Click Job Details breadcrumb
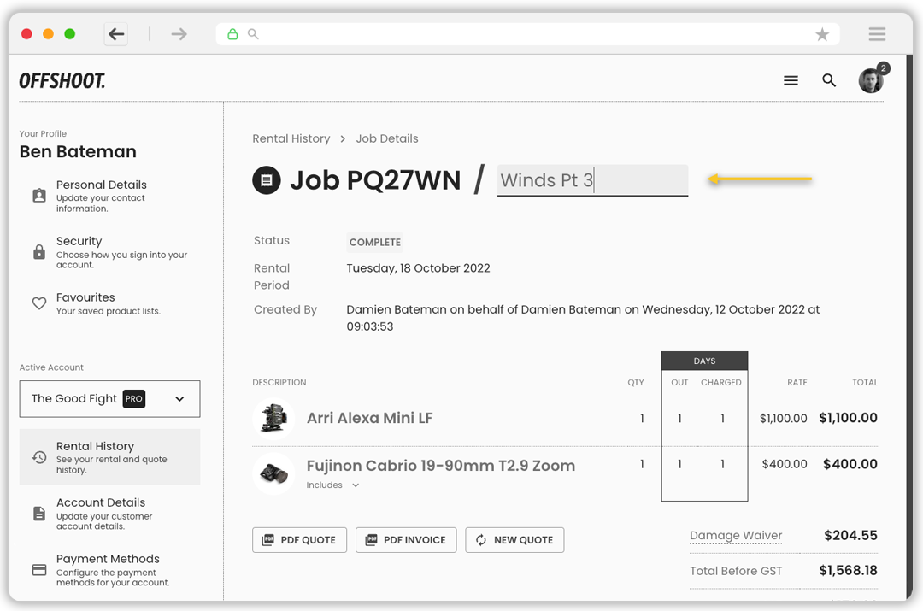 point(387,139)
